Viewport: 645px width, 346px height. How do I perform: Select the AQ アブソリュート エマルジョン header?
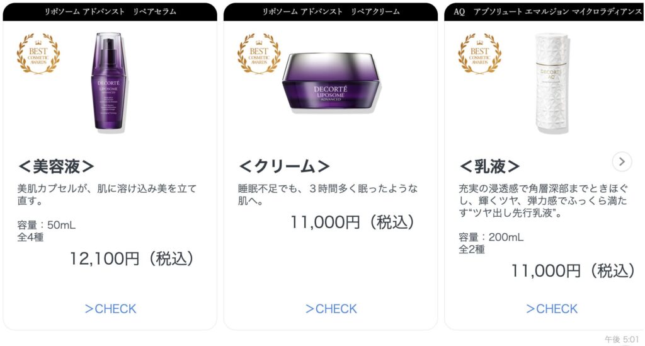pyautogui.click(x=547, y=12)
